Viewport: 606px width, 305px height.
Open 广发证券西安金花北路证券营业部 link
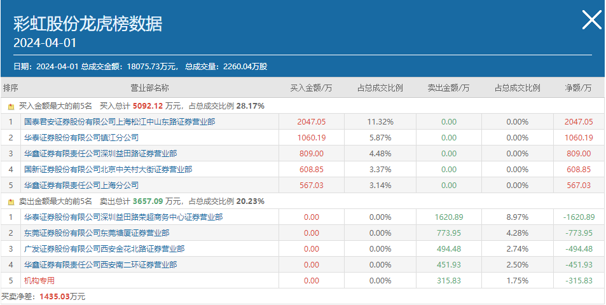pyautogui.click(x=104, y=248)
